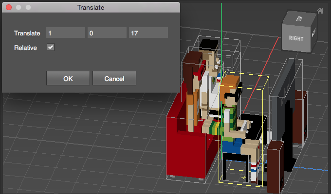Click the minimize button in the Translate title bar
The height and width of the screenshot is (194, 331).
(18, 8)
